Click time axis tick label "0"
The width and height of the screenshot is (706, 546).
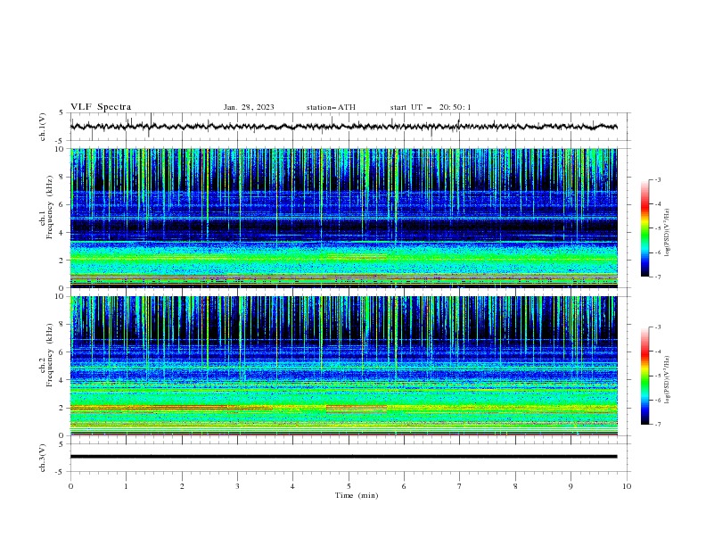(70, 486)
